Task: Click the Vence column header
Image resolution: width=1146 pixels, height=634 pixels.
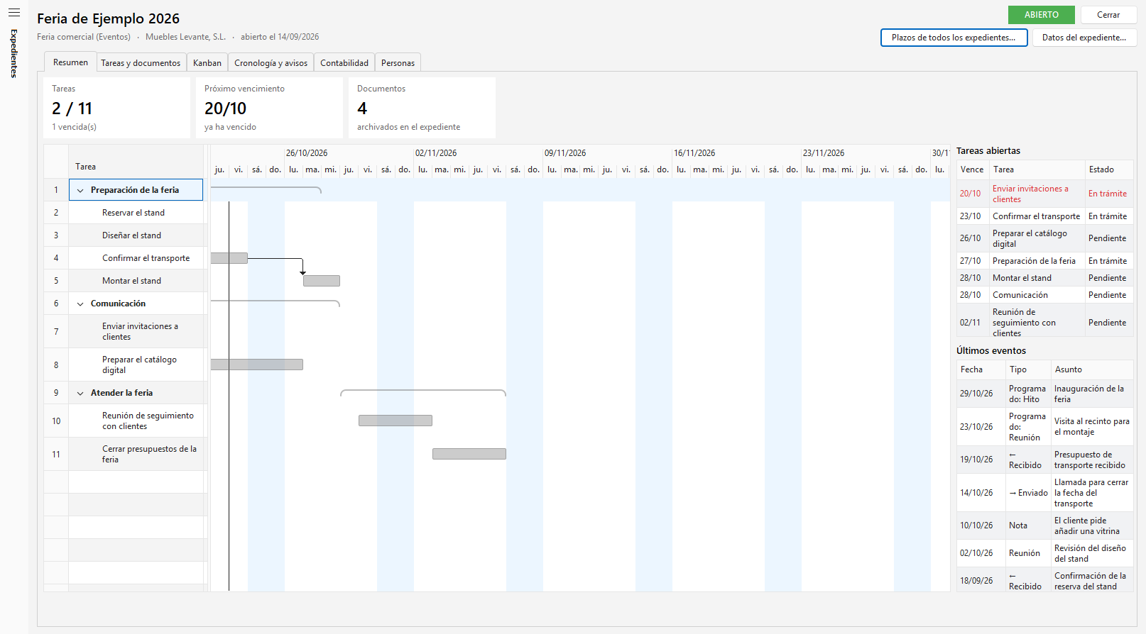Action: (973, 169)
